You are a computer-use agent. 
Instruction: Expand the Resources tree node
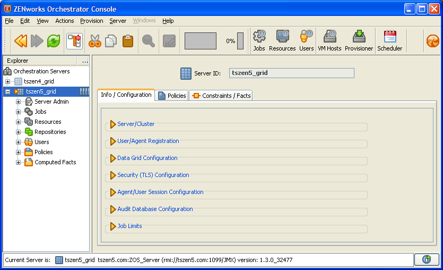point(19,122)
